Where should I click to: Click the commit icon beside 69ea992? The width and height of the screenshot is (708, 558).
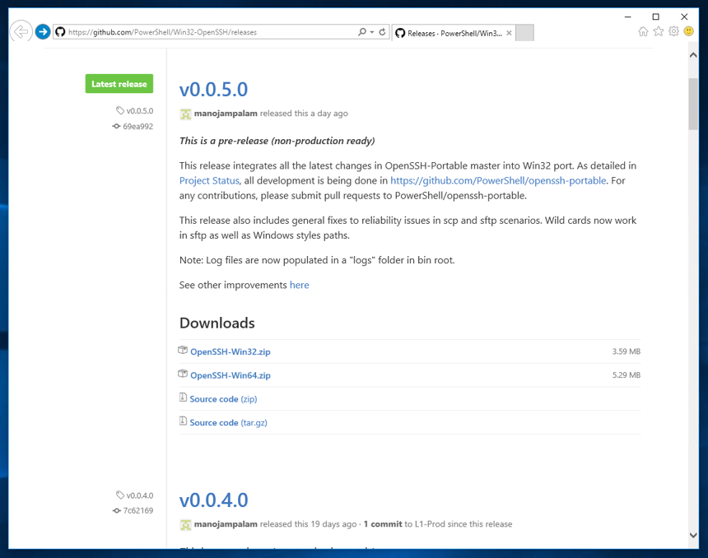click(x=117, y=127)
